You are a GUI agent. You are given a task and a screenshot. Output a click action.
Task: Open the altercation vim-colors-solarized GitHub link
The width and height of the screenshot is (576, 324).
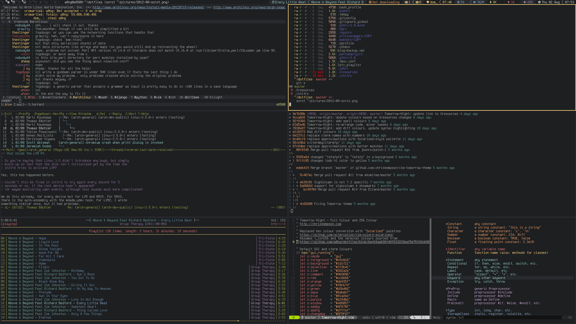tap(346, 235)
